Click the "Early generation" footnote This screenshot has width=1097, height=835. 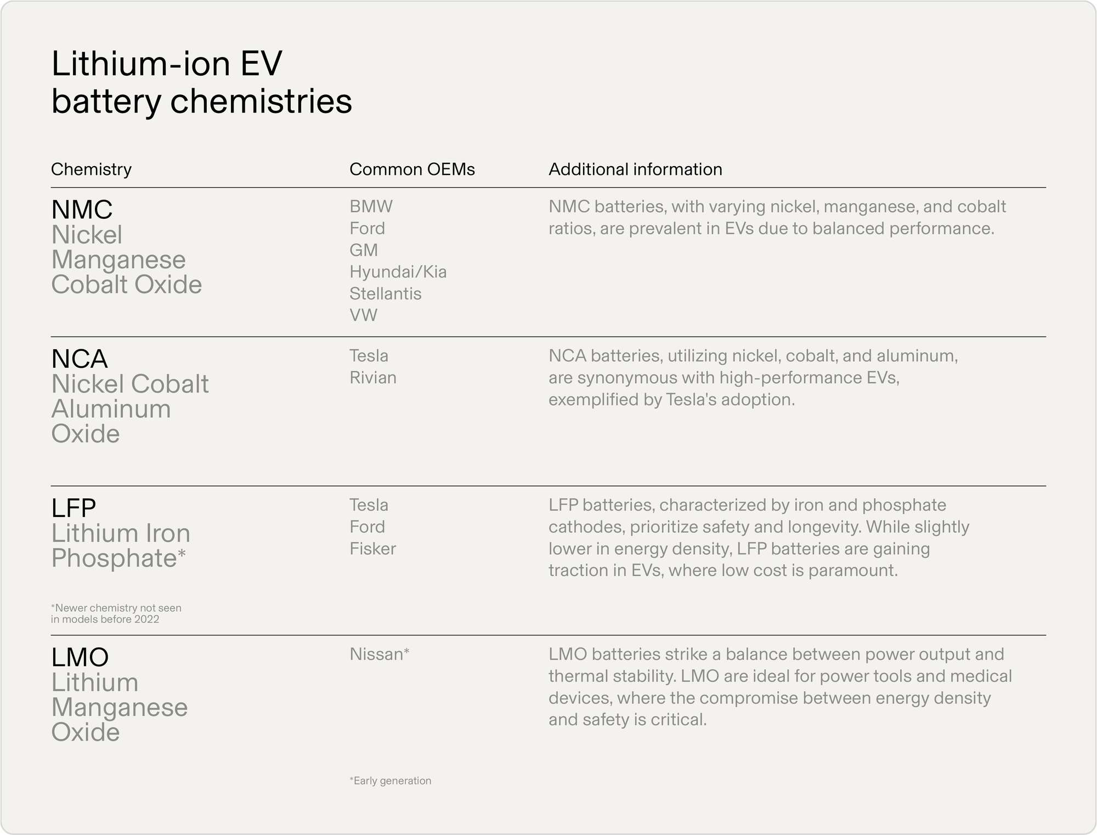[390, 781]
